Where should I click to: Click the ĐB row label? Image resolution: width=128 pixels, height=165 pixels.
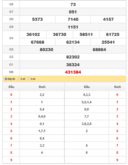tap(11, 72)
